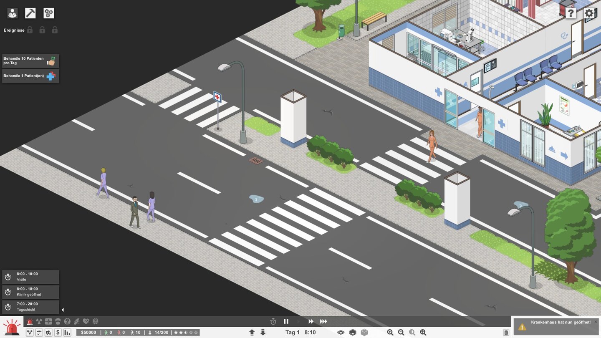601x338 pixels.
Task: Select the hammer build mode tool
Action: pyautogui.click(x=30, y=13)
